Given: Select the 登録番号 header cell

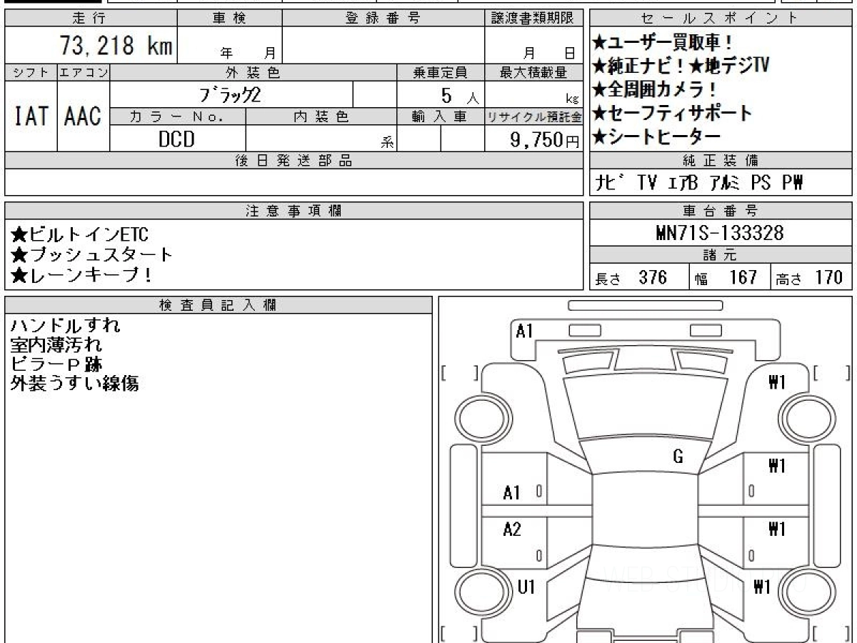Looking at the screenshot, I should 384,19.
